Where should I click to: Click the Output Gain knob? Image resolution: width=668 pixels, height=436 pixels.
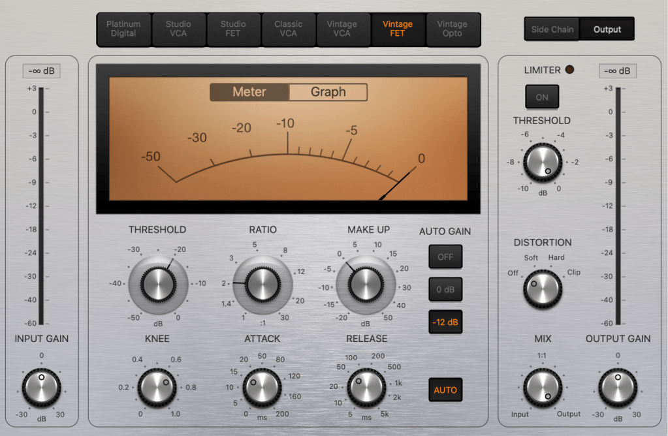coord(618,387)
